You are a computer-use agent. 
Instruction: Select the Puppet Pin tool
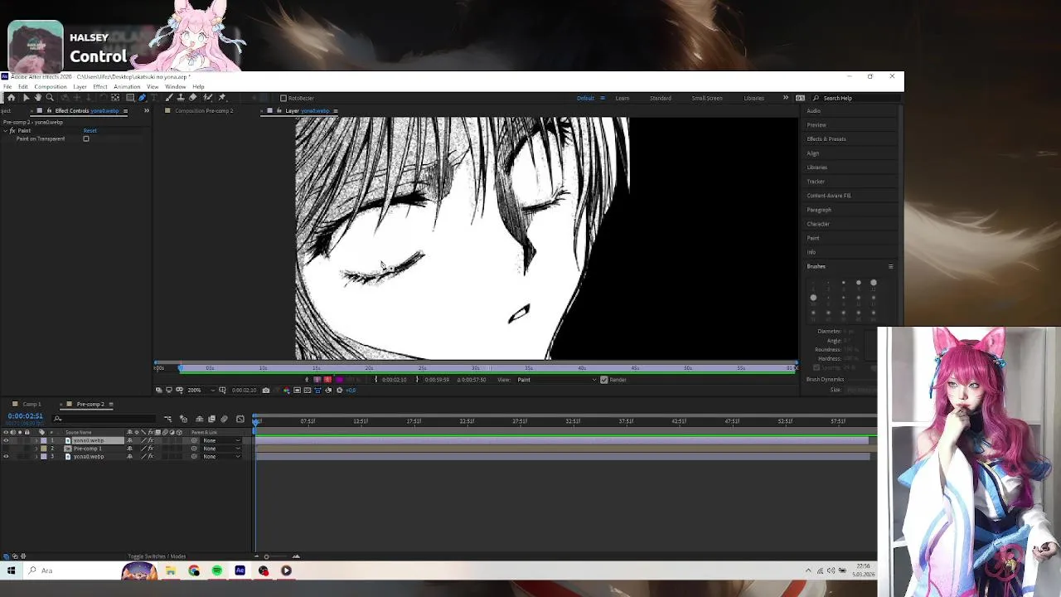click(x=221, y=98)
